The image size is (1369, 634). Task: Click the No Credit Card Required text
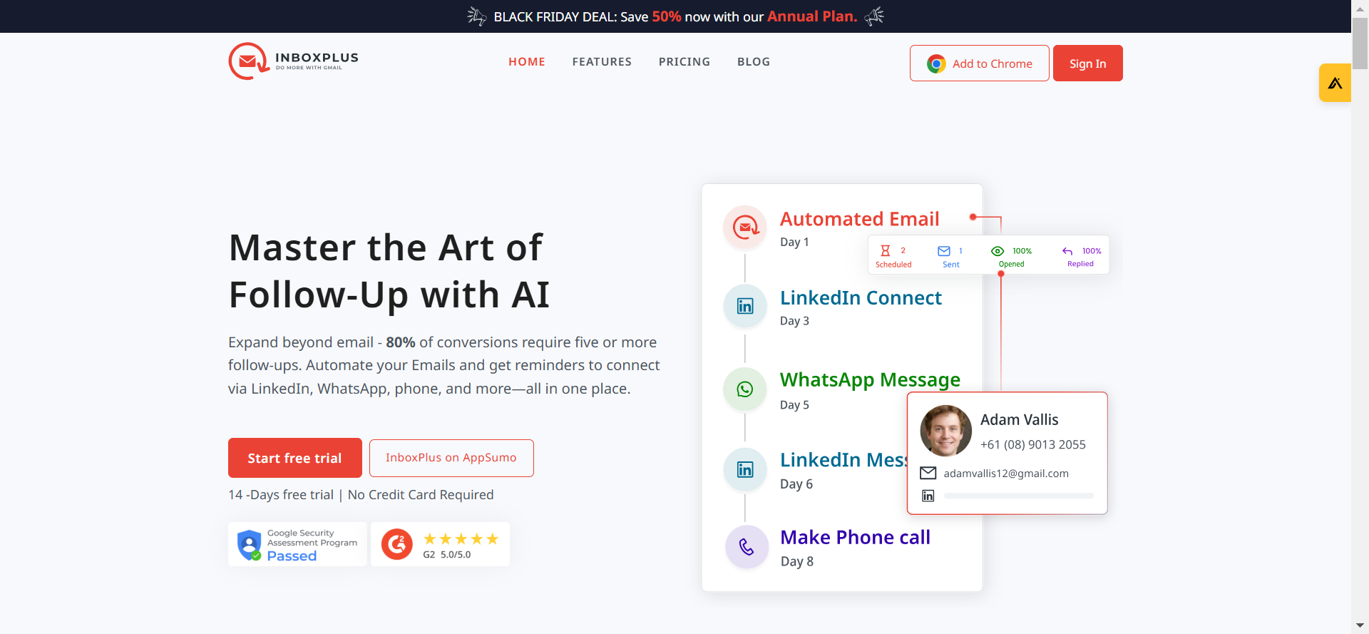pyautogui.click(x=421, y=495)
